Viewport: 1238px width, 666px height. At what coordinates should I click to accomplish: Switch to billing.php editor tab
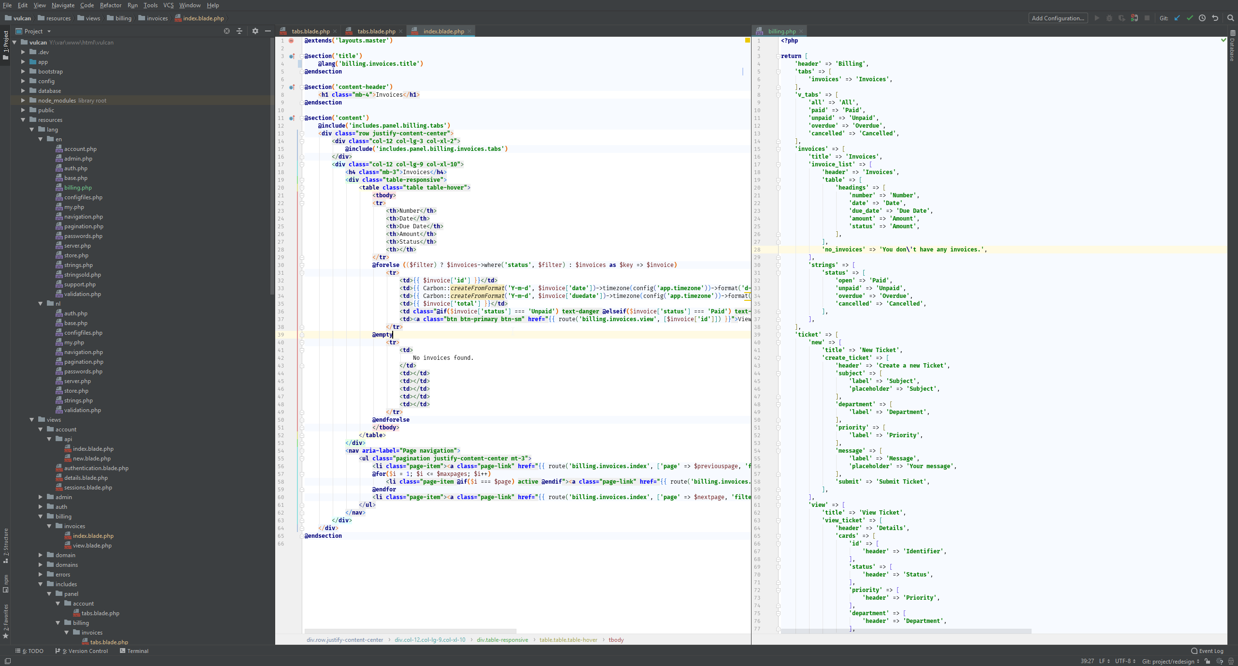(781, 31)
